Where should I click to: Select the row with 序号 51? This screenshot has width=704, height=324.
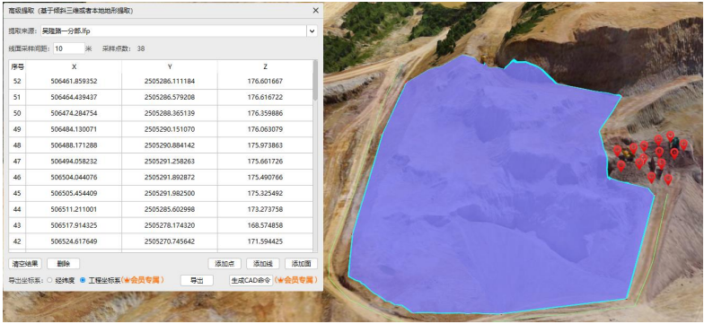pyautogui.click(x=161, y=97)
